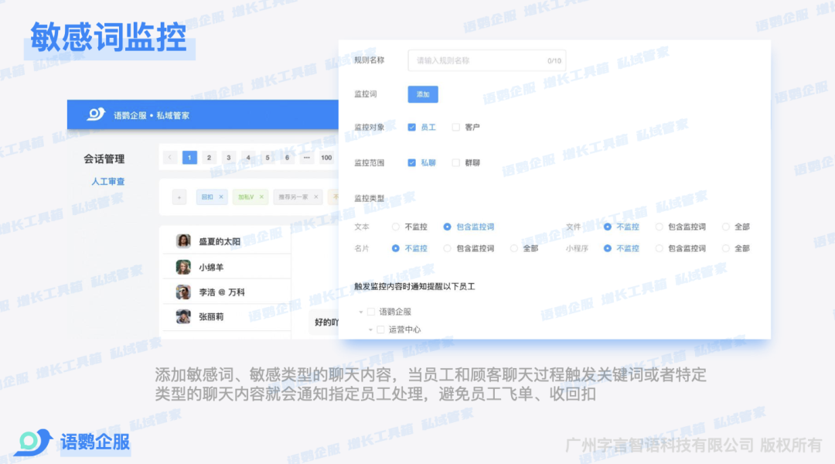Uncheck the 私聊 monitoring scope checkbox
Viewport: 835px width, 464px height.
[412, 163]
